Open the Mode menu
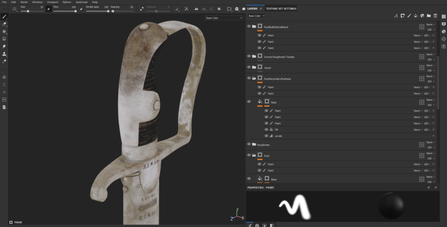The height and width of the screenshot is (227, 447). tap(24, 2)
